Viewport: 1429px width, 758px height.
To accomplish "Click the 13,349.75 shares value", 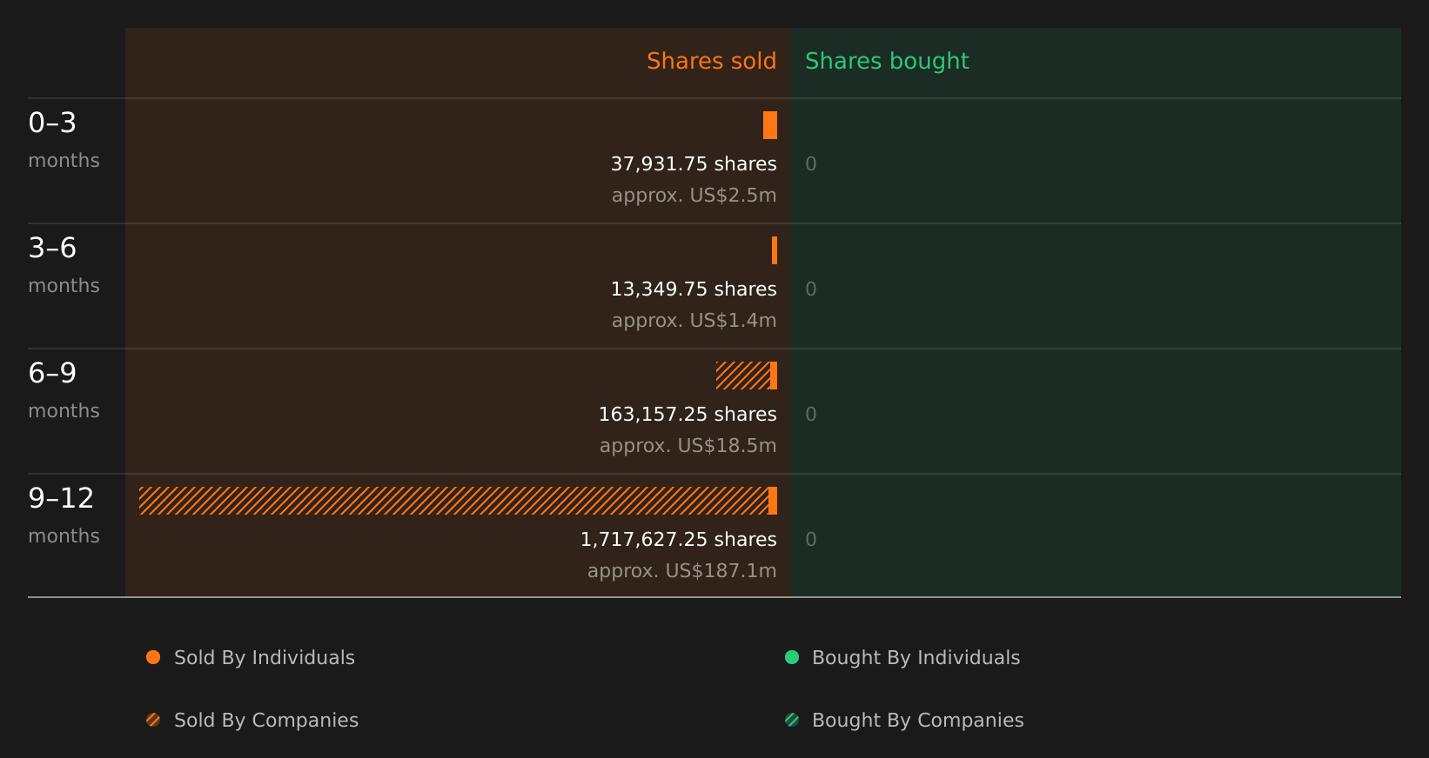I will (x=694, y=289).
